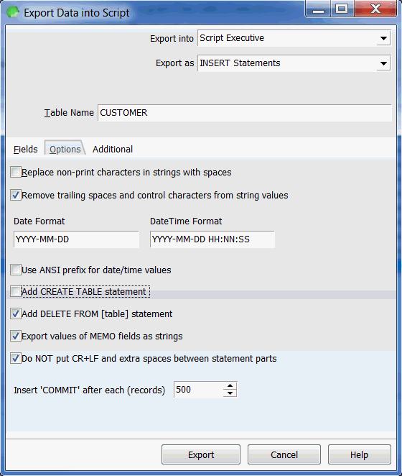Click the Table Name input field
Viewport: 402px width, 476px height.
(245, 113)
